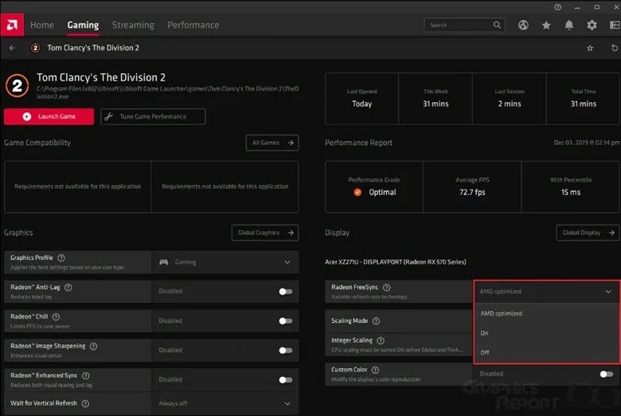Click the Total Time 31 mins tile

point(583,99)
